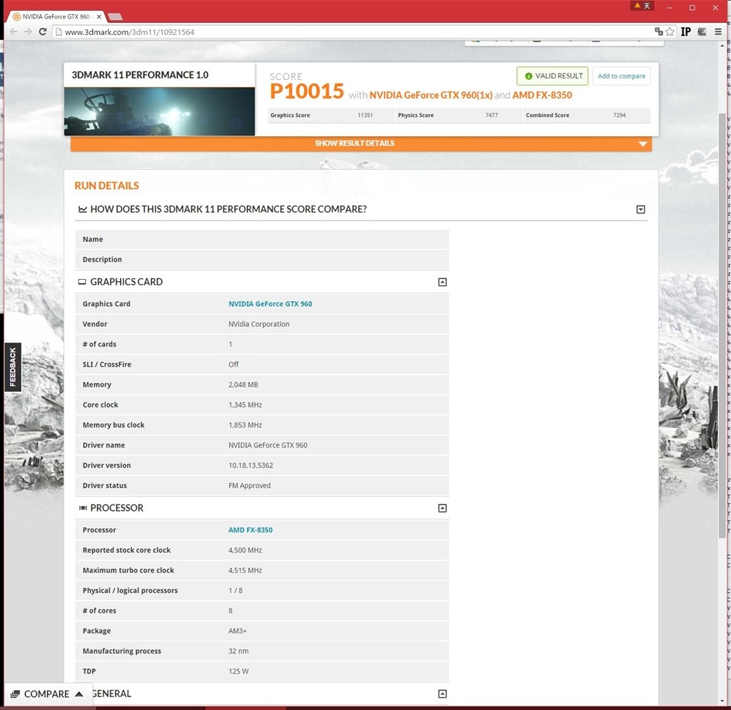Click the TDP 125 W value
The width and height of the screenshot is (731, 710).
(x=238, y=671)
